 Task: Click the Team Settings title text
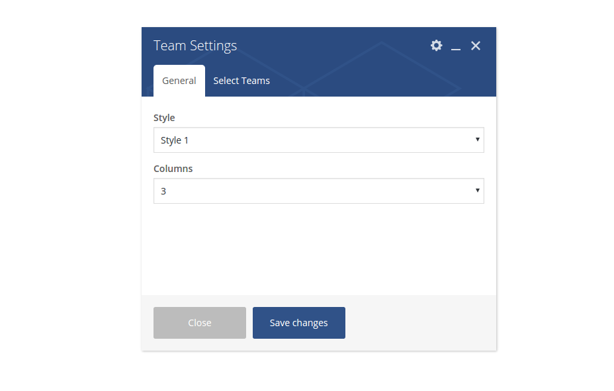[x=195, y=46]
